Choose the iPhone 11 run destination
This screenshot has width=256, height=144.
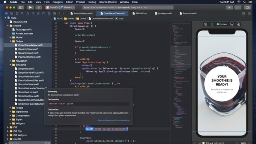pos(67,7)
